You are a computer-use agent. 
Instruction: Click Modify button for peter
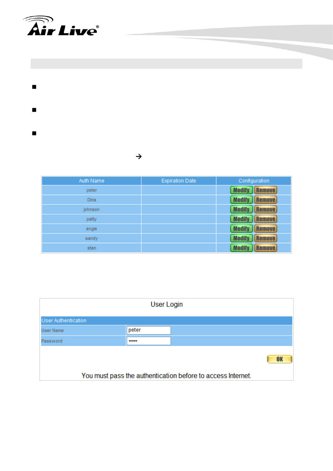click(241, 190)
